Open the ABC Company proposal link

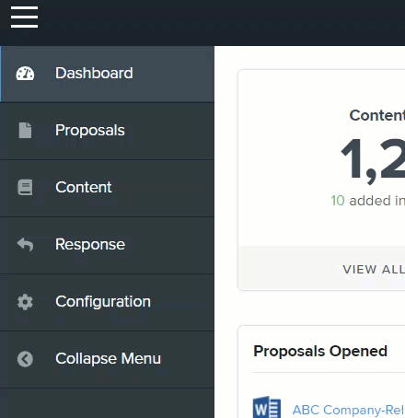(349, 410)
